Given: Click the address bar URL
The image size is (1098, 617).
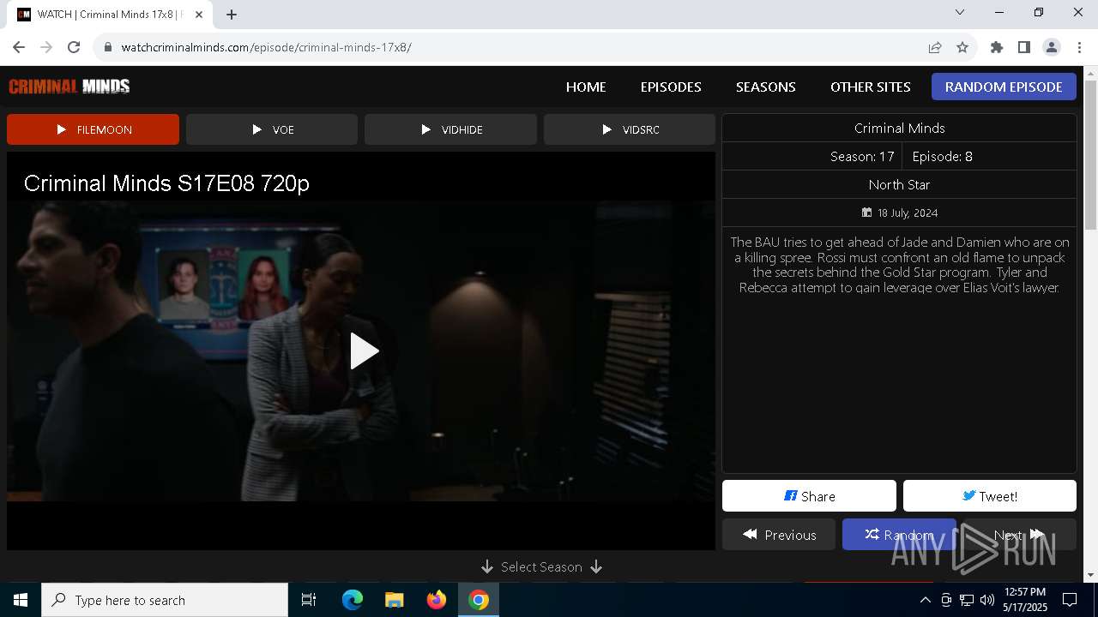Looking at the screenshot, I should [x=266, y=47].
